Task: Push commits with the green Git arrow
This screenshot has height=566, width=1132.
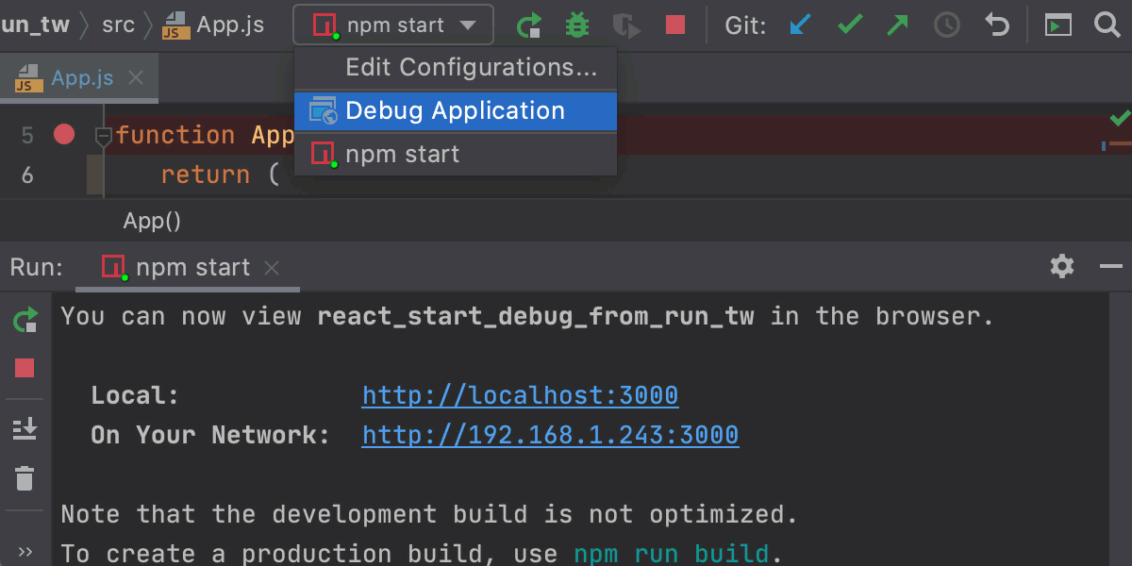Action: pos(896,25)
